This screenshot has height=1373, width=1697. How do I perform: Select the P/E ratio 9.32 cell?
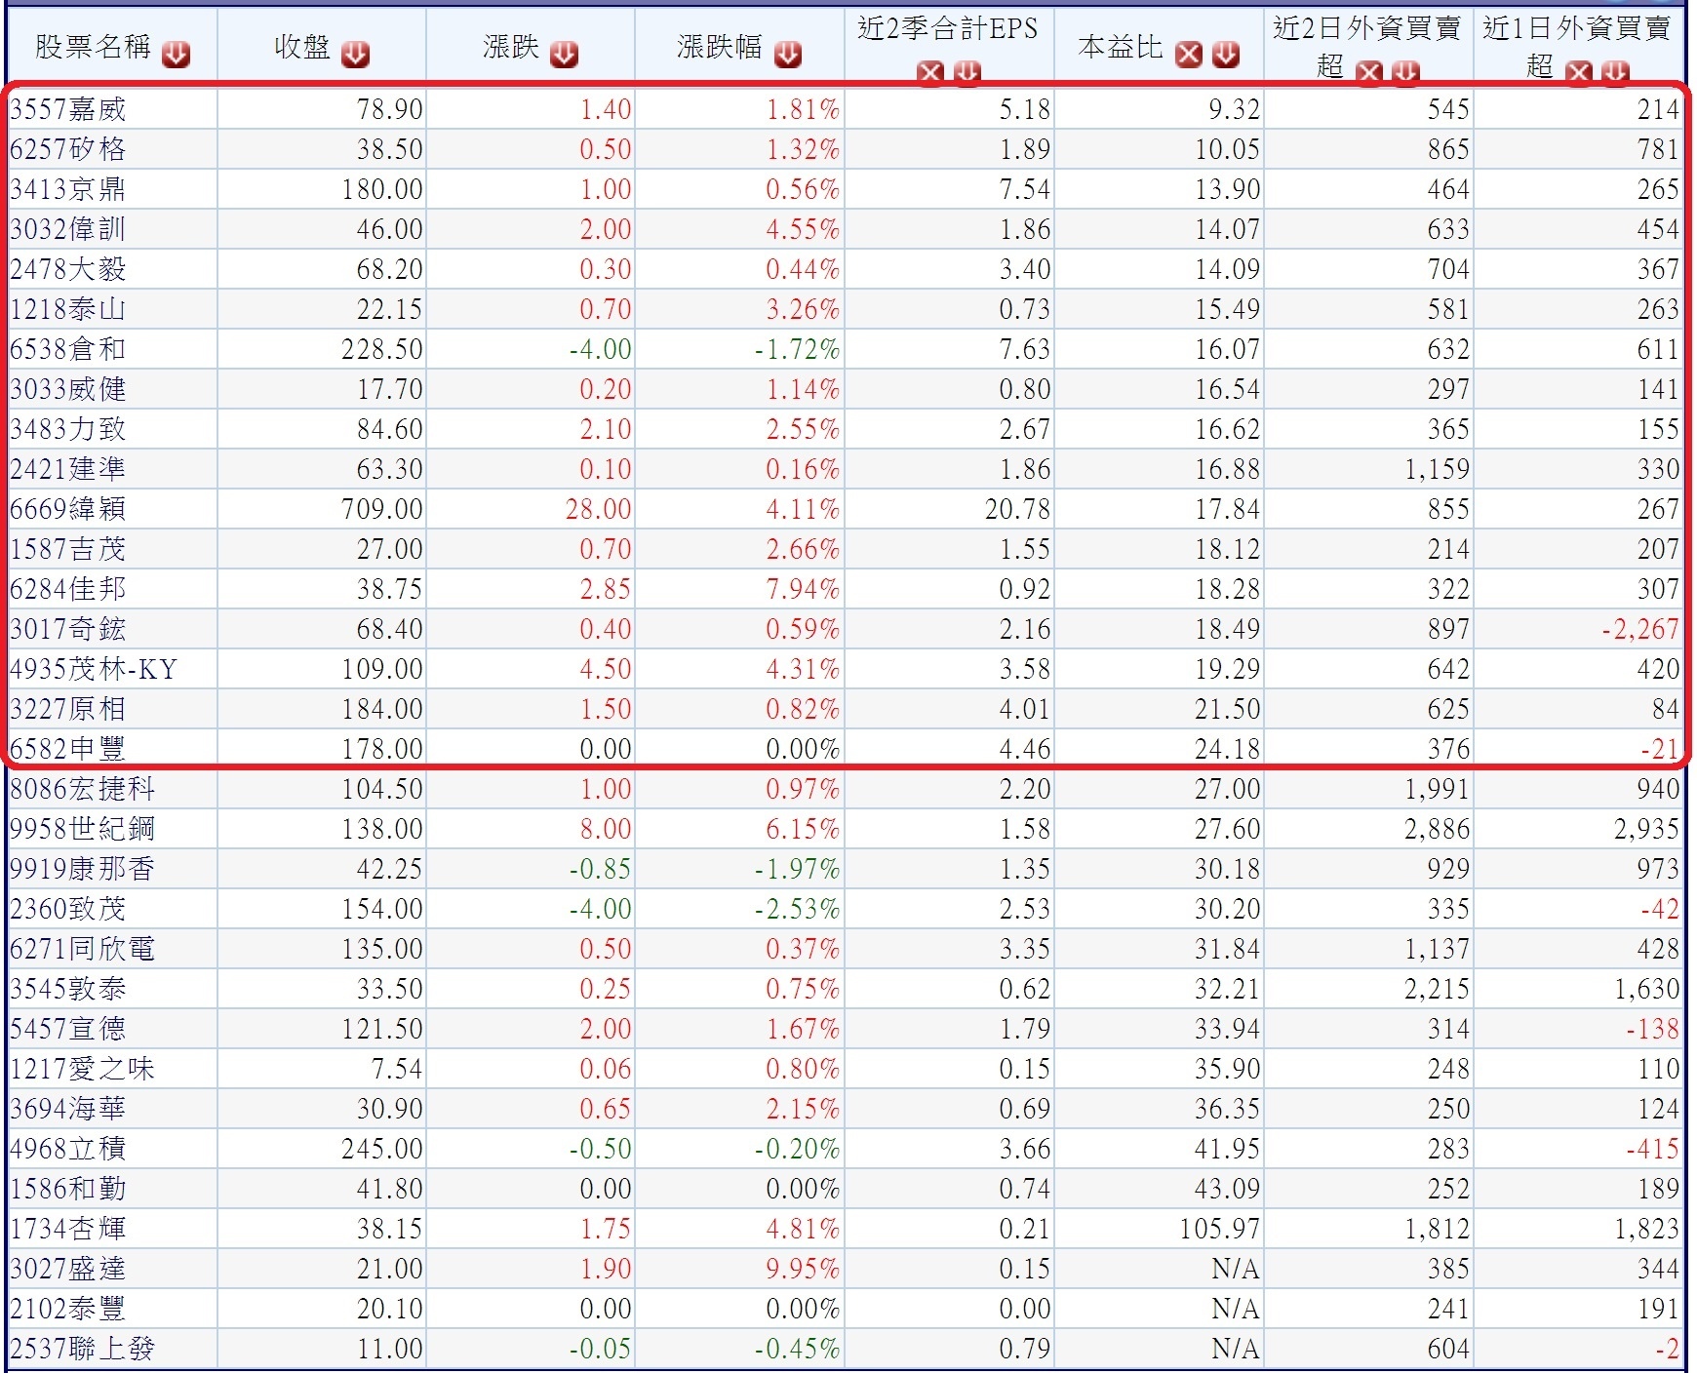point(1160,109)
